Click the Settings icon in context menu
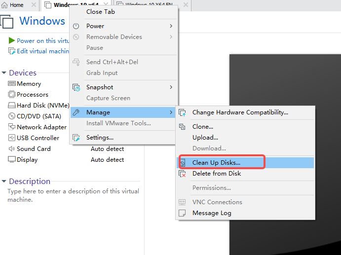341x255 pixels. (x=76, y=138)
